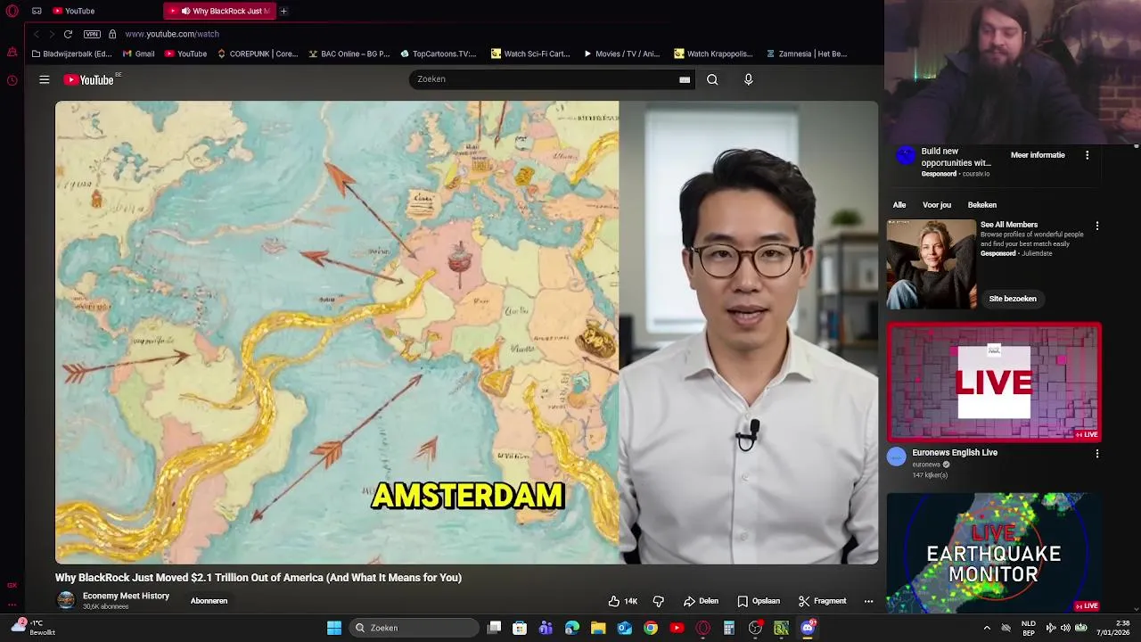Open Google Chrome from the taskbar
This screenshot has width=1141, height=642.
(x=651, y=628)
